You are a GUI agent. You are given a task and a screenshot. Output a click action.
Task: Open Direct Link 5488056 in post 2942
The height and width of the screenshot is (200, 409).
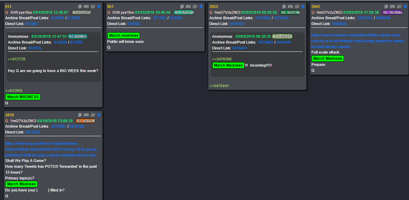(339, 24)
